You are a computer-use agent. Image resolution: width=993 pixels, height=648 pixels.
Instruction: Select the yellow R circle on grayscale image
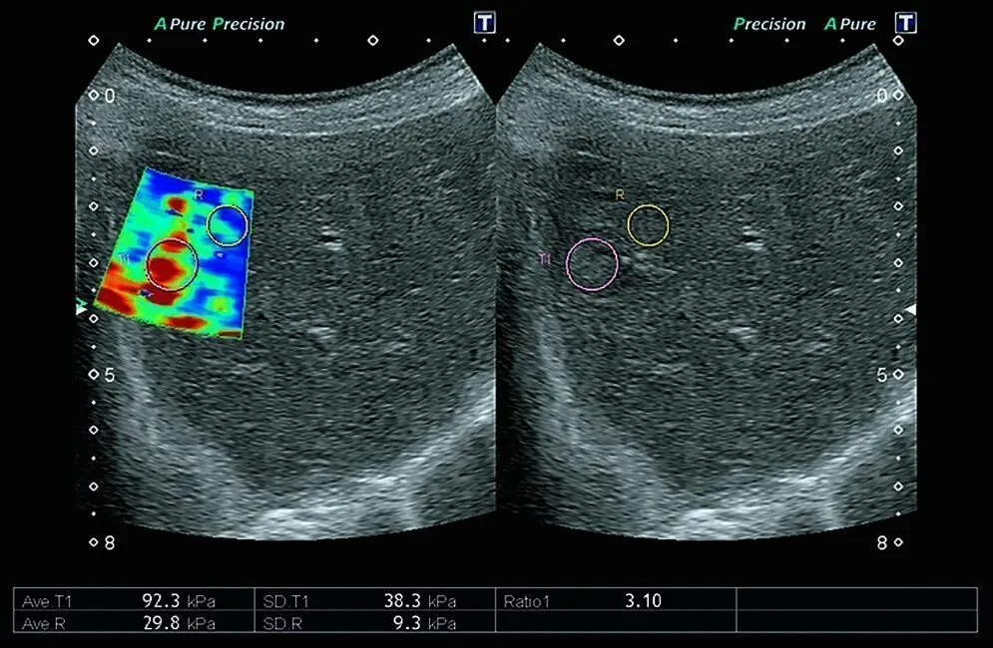(648, 225)
